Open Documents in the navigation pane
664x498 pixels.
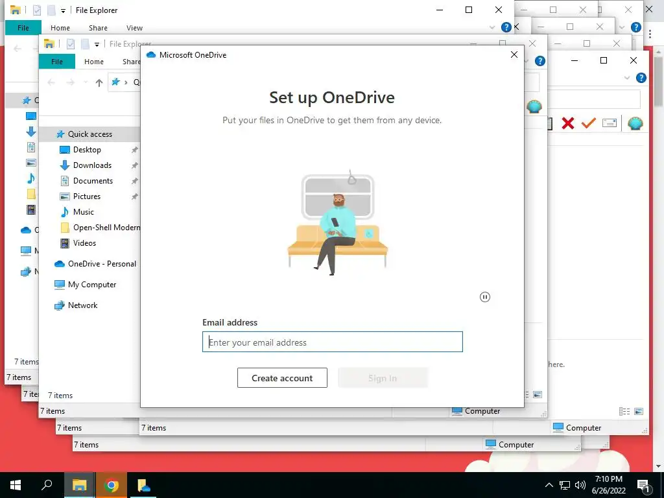point(93,181)
